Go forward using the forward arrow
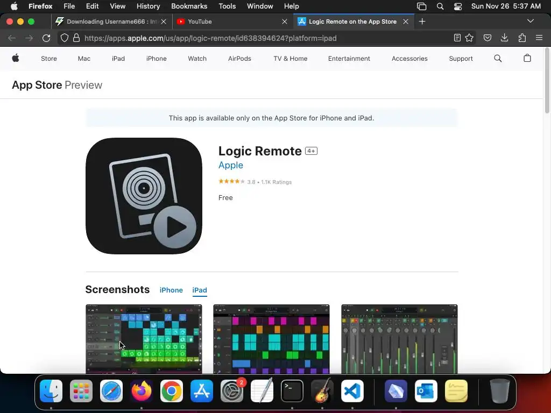The image size is (551, 413). pyautogui.click(x=29, y=38)
